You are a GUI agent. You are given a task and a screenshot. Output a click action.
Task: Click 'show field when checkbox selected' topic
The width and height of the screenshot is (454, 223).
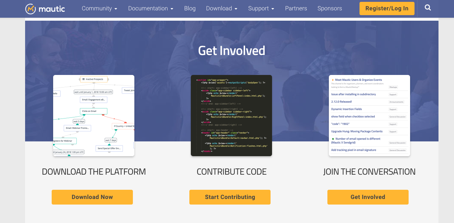click(x=353, y=116)
